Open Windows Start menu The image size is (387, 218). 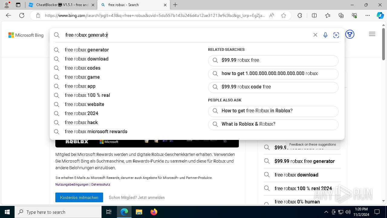coord(7,212)
